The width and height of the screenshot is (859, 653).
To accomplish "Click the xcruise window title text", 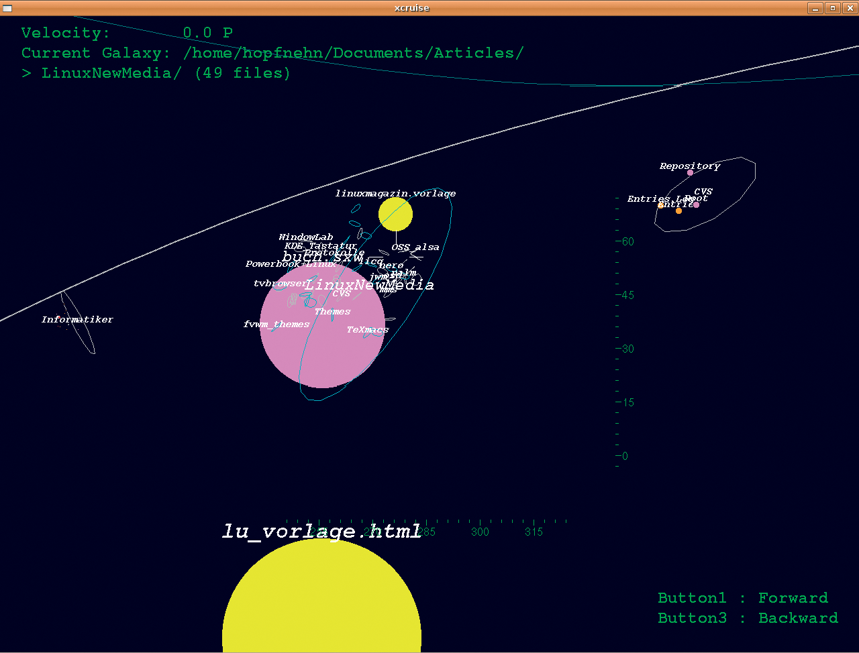I will (412, 8).
